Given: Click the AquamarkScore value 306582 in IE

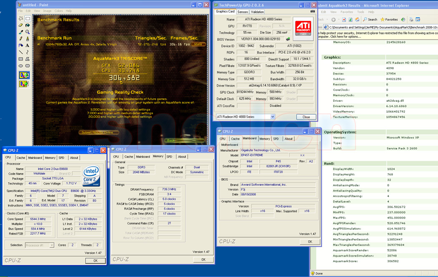Looking at the screenshot, I should pyautogui.click(x=393, y=261).
